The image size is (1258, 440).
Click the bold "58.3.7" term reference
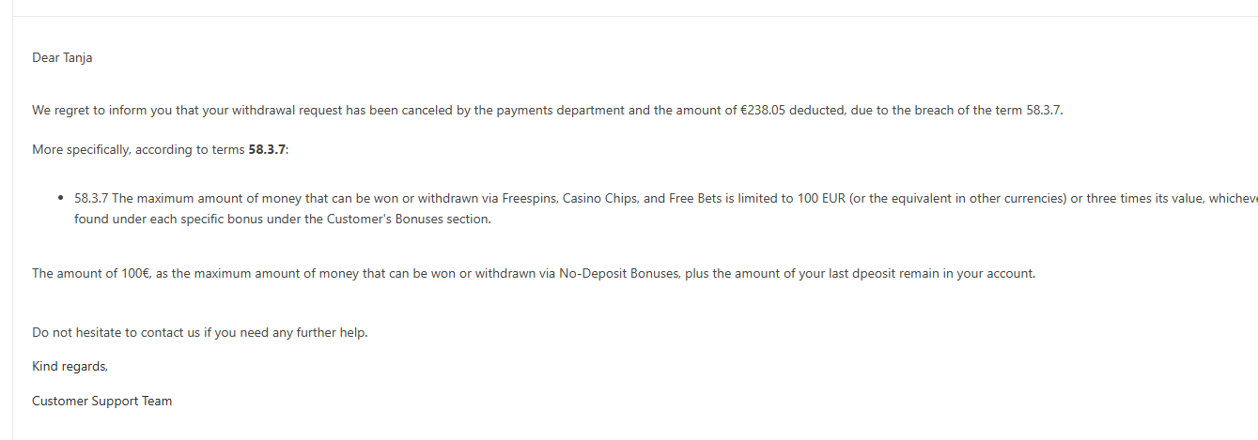[267, 150]
